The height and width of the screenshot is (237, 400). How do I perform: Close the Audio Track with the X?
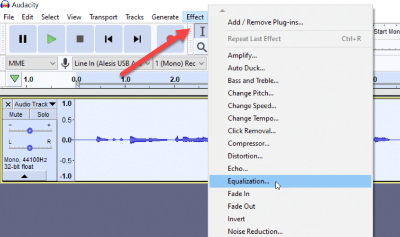[8, 104]
